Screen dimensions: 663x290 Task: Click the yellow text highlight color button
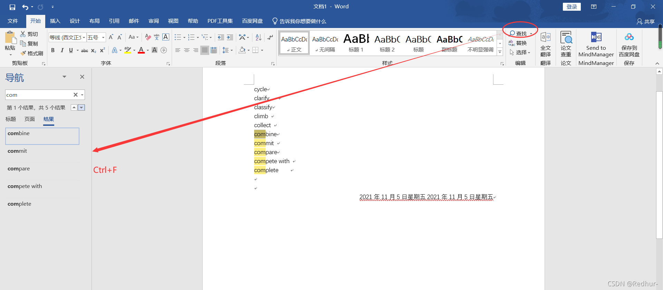[128, 50]
